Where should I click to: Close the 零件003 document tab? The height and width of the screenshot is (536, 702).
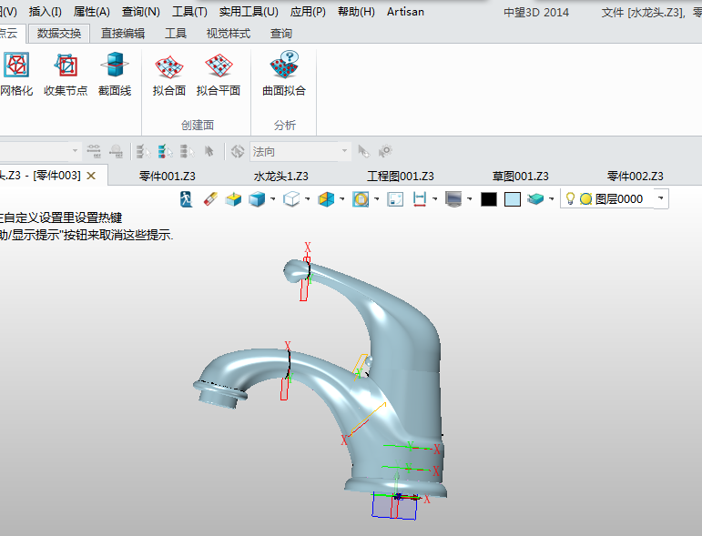tap(91, 176)
